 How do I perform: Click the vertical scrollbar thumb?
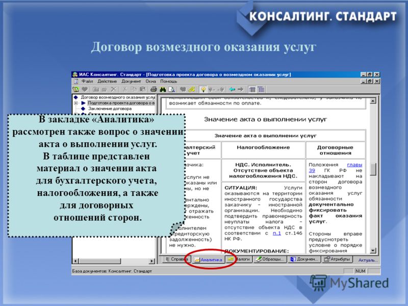(373, 169)
